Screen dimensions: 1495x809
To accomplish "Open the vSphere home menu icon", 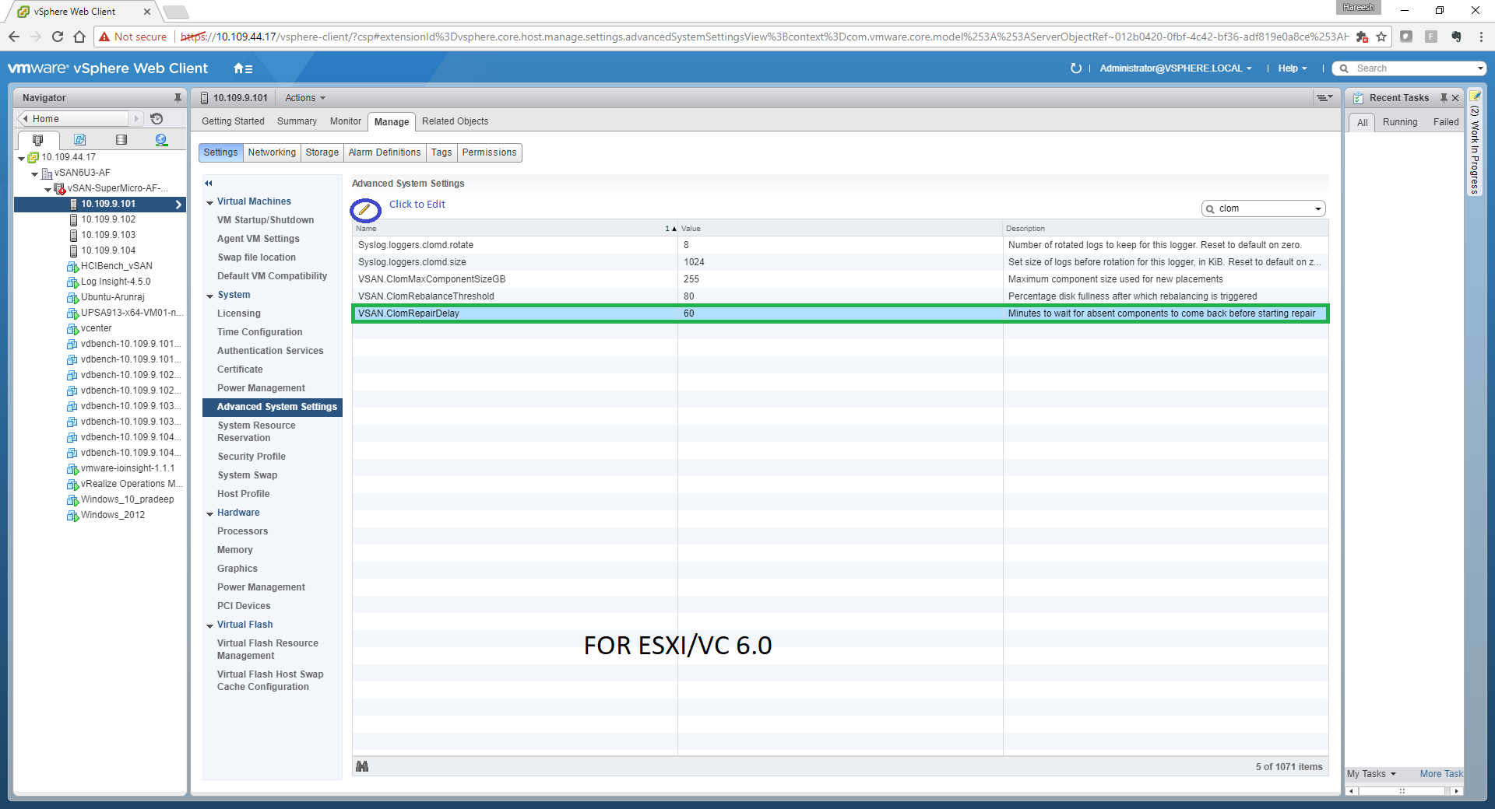I will pyautogui.click(x=243, y=68).
